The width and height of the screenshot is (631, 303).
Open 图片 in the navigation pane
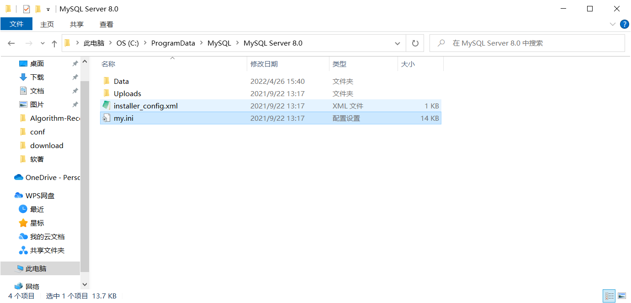click(37, 105)
